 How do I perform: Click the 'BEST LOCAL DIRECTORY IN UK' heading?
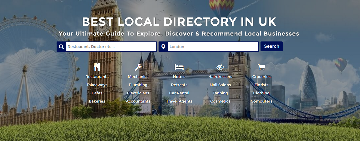179,22
